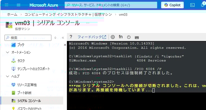
Task: Open the power options icon
Action: pos(129,37)
